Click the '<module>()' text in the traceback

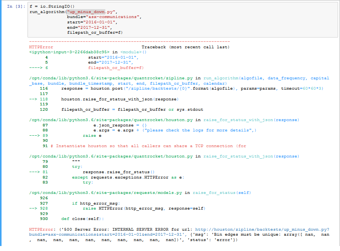coord(133,52)
